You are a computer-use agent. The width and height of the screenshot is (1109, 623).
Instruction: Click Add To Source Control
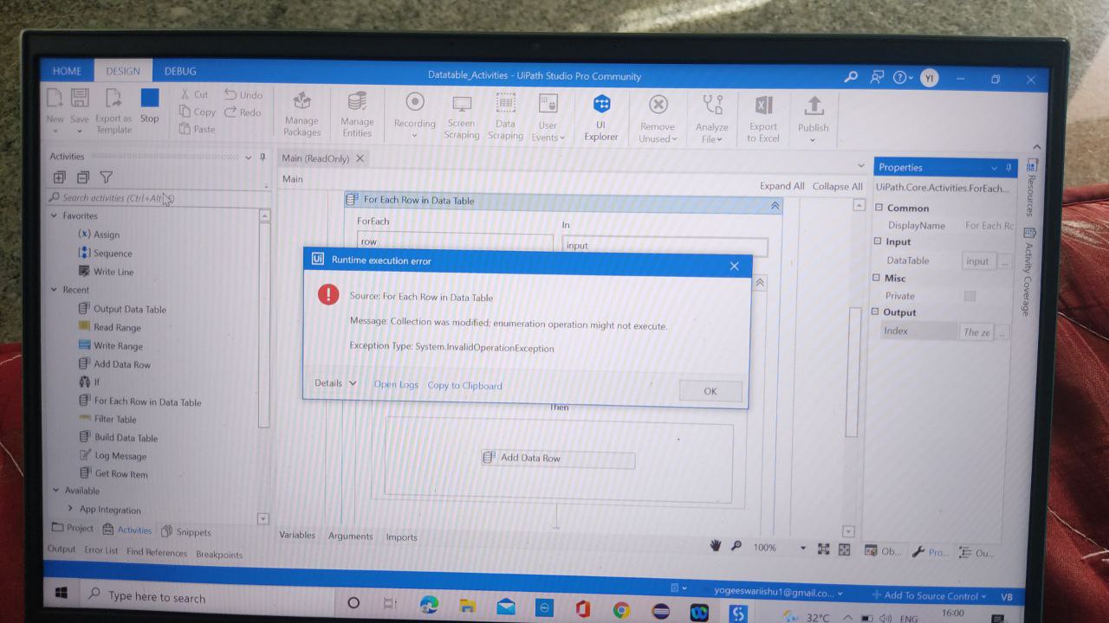pos(930,595)
